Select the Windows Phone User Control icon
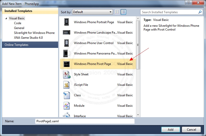The width and height of the screenshot is (206, 136). coord(67,43)
